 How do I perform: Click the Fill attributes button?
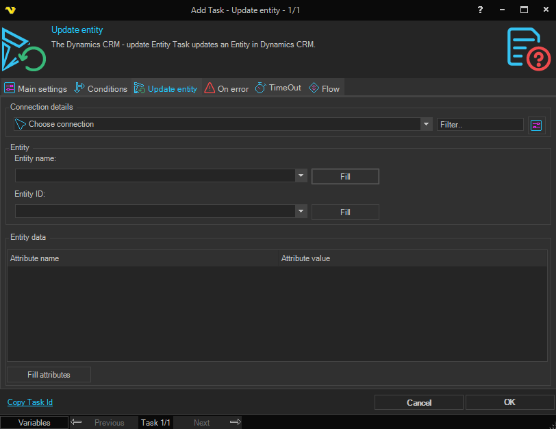click(49, 375)
